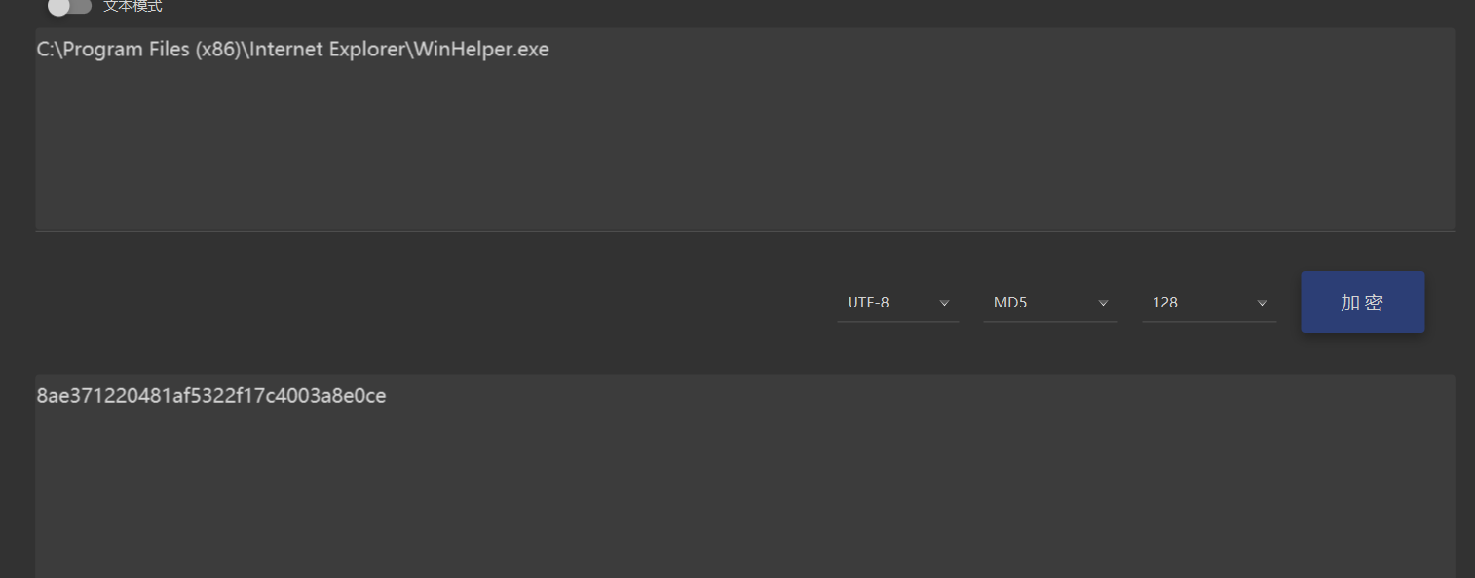The image size is (1475, 578).
Task: Click the down-arrow icon next to 128
Action: (x=1262, y=303)
